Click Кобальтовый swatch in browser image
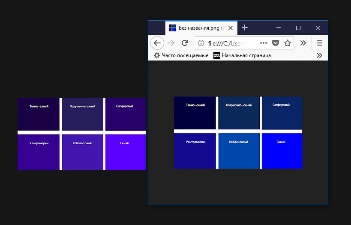 pos(239,151)
